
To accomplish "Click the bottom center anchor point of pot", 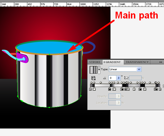I will tap(49, 107).
